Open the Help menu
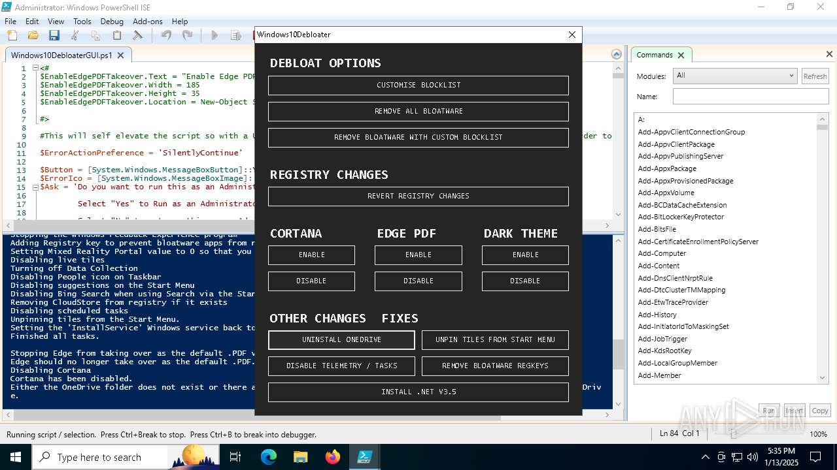Screen dimensions: 837x470 [x=180, y=22]
